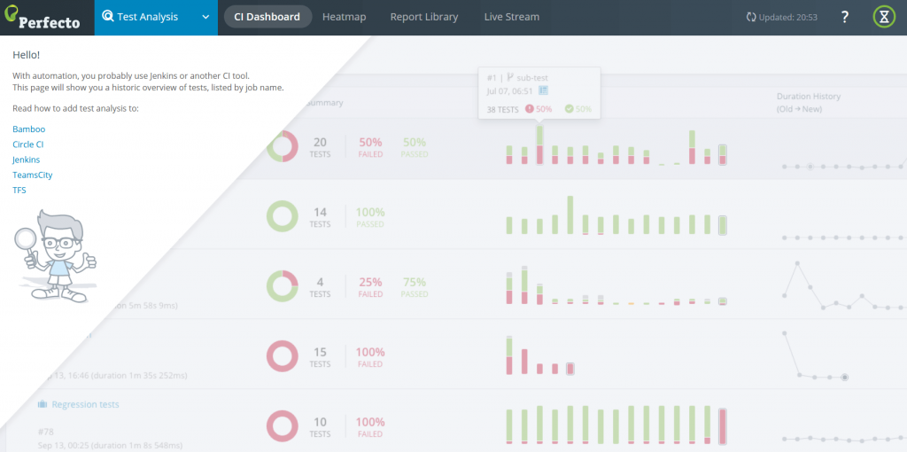Open help via question mark icon
Image resolution: width=907 pixels, height=452 pixels.
point(844,17)
